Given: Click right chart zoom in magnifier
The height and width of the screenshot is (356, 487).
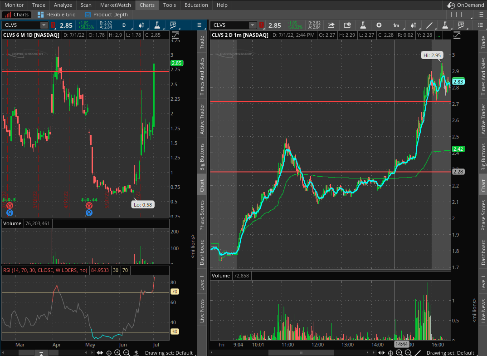Looking at the screenshot, I should click(399, 352).
